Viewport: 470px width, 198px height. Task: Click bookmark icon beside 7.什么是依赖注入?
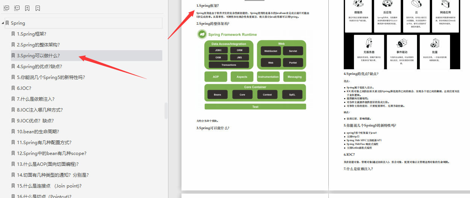pyautogui.click(x=14, y=99)
